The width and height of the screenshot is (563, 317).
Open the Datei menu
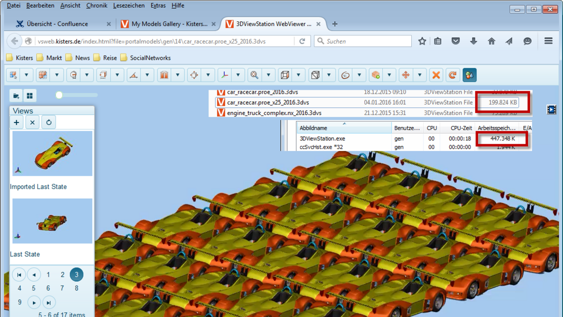pyautogui.click(x=14, y=6)
